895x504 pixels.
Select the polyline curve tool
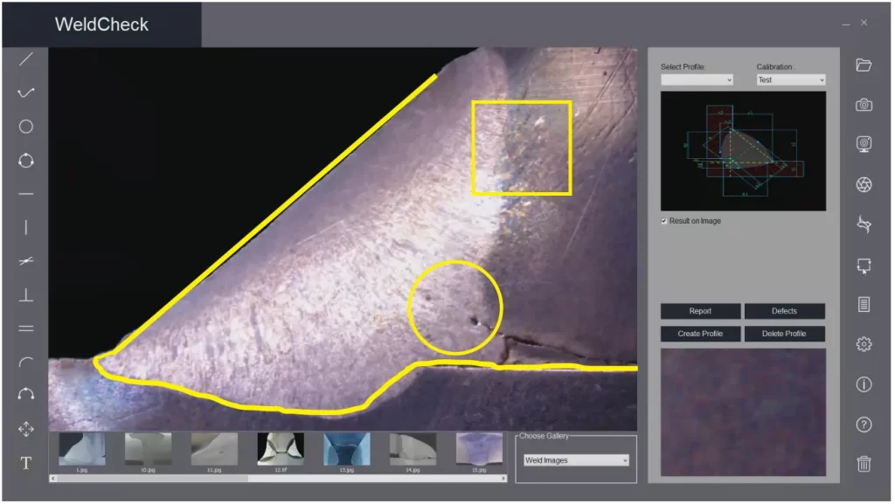pyautogui.click(x=25, y=93)
